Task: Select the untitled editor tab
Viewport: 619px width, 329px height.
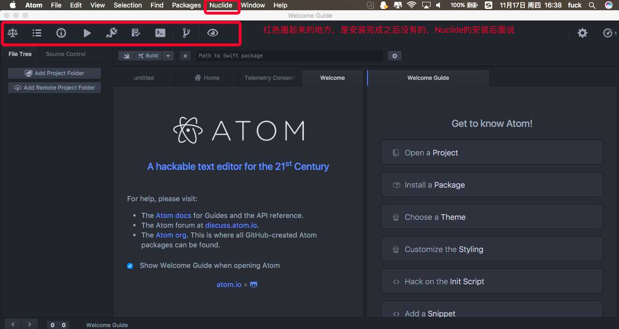Action: (x=144, y=78)
